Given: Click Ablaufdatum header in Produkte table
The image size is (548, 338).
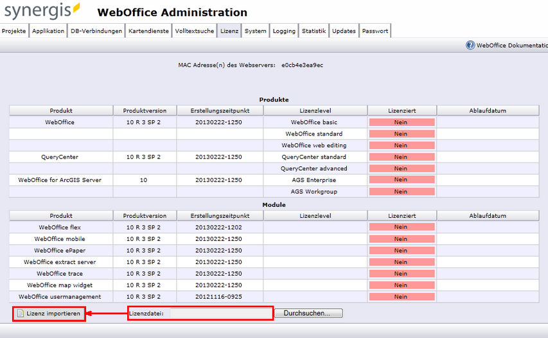Looking at the screenshot, I should 488,111.
